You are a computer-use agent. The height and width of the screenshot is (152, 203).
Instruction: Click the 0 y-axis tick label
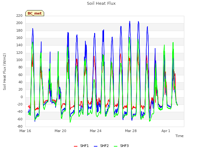pyautogui.click(x=22, y=97)
